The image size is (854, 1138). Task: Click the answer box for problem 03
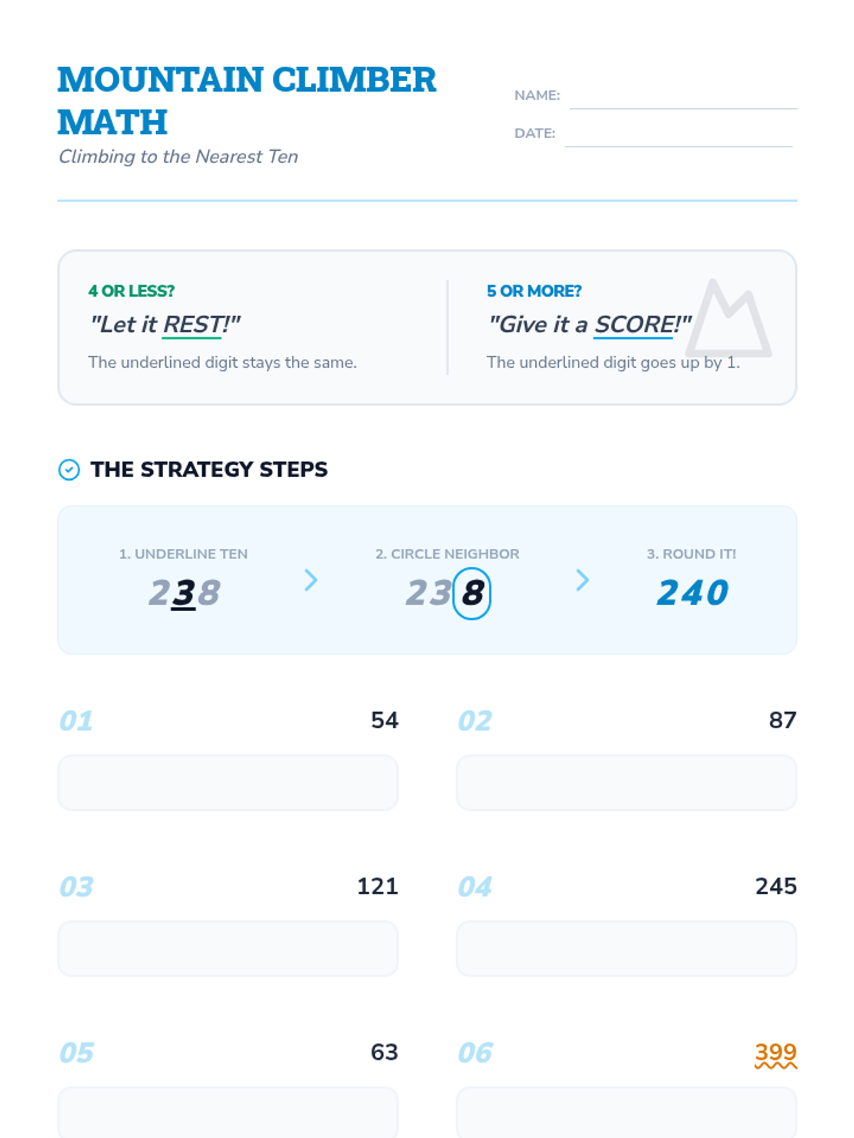click(x=228, y=948)
